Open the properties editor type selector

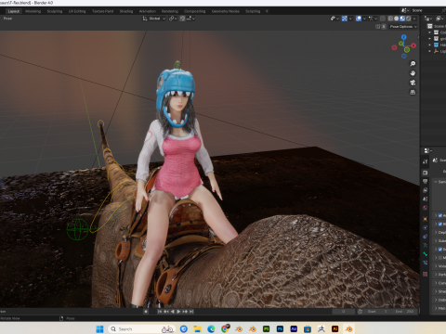427,150
